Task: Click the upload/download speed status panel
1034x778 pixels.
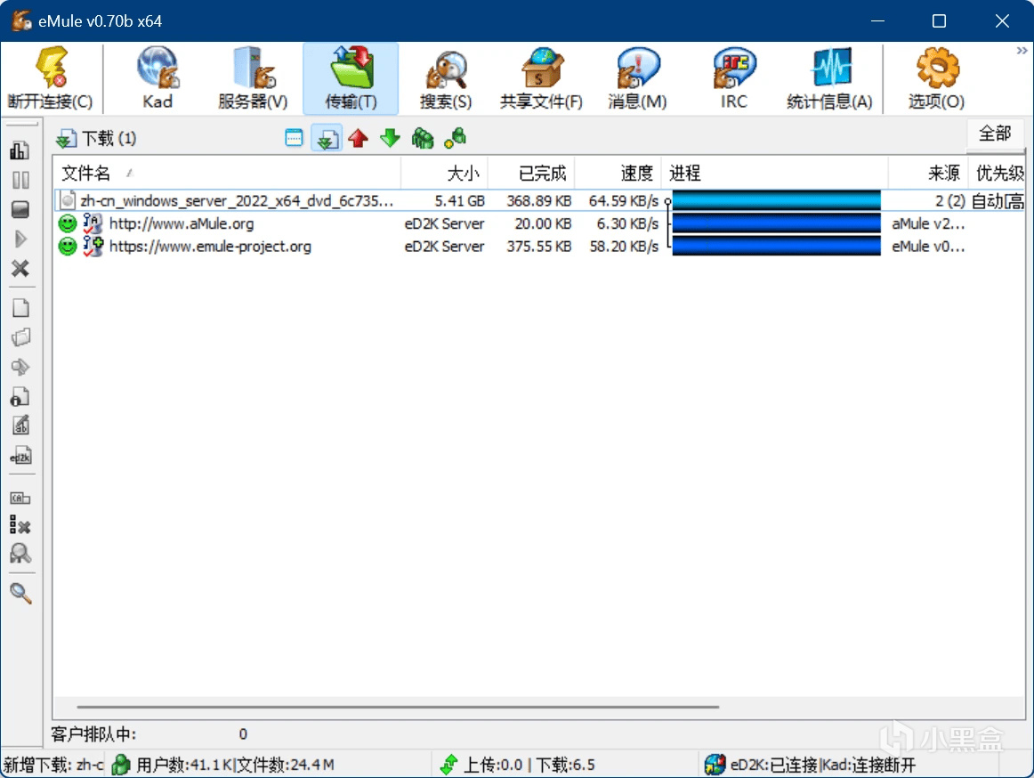Action: [x=566, y=765]
